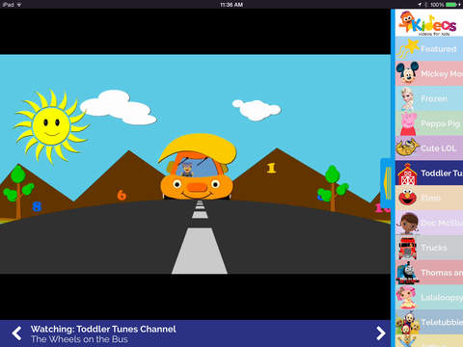Open the Frozen channel with Elsa icon

pos(407,98)
